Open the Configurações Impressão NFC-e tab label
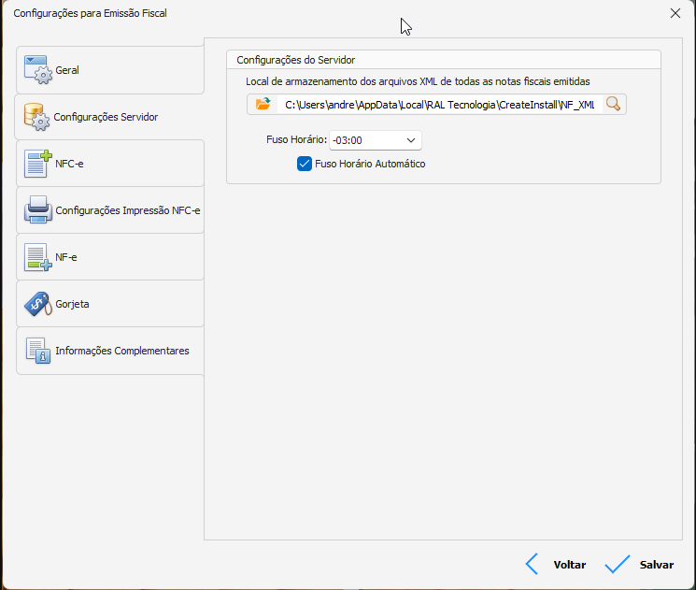 click(x=128, y=211)
